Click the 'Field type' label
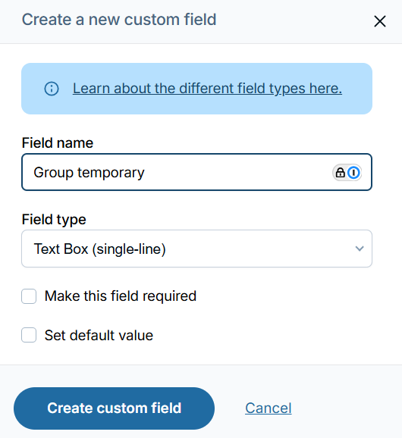Image resolution: width=402 pixels, height=438 pixels. coord(54,220)
